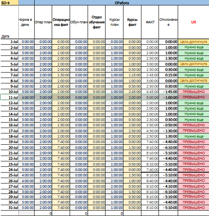The width and height of the screenshot is (209, 216).
Task: Click Курсы план 2:00:00 for 26-Jul
Action: click(x=114, y=181)
